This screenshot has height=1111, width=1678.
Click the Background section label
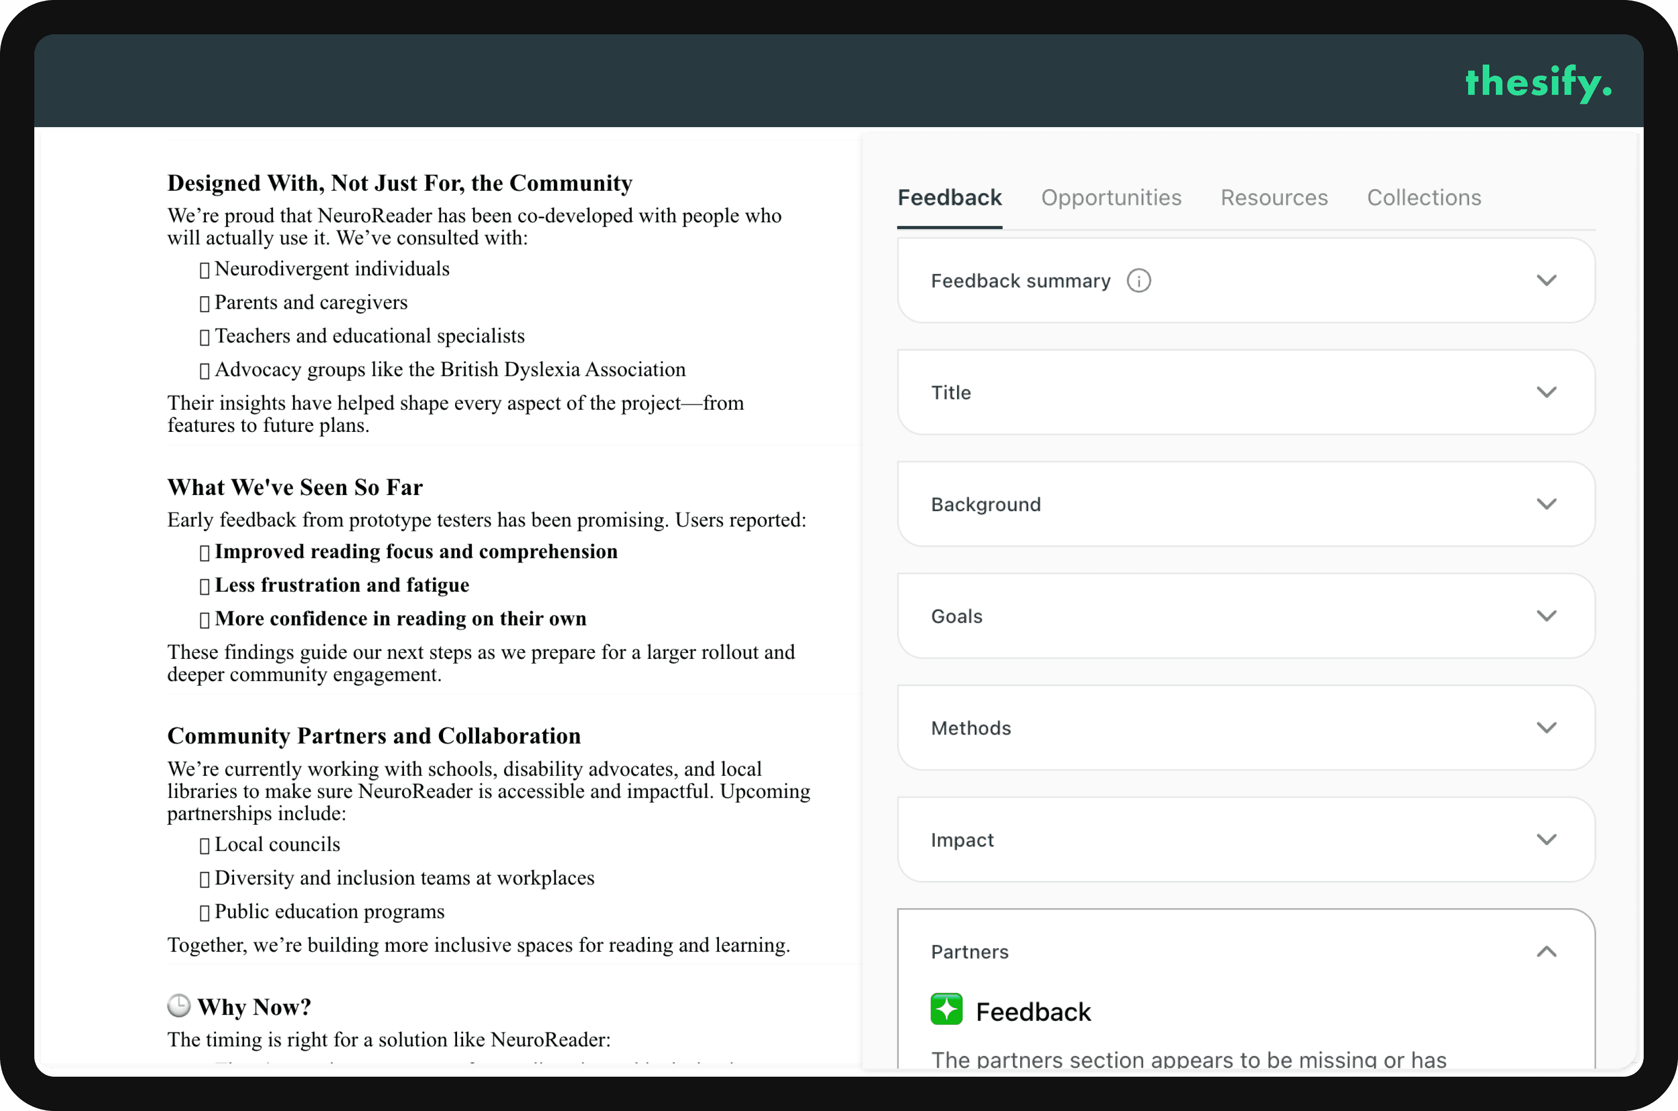tap(985, 505)
